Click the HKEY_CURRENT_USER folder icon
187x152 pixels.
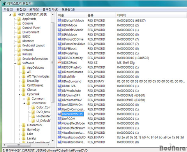14,14
